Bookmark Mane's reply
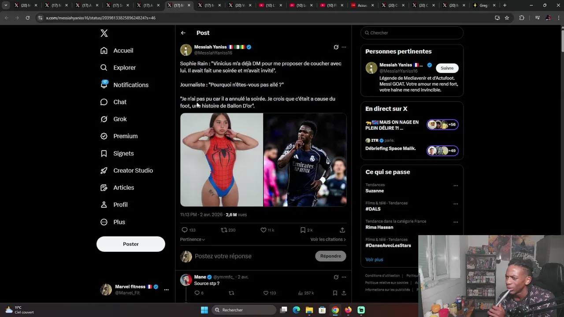Viewport: 564px width, 317px height. tap(335, 293)
